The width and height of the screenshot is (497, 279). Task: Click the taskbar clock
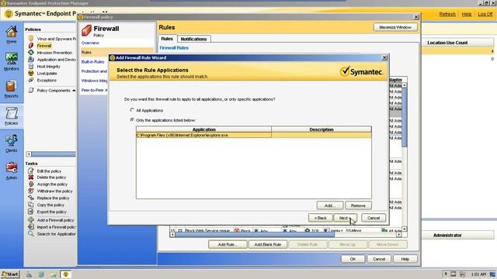coord(478,274)
